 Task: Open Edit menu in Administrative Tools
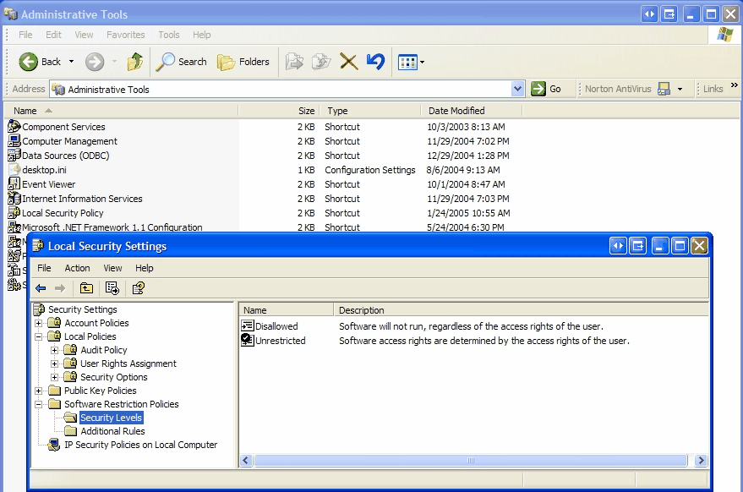pyautogui.click(x=53, y=35)
